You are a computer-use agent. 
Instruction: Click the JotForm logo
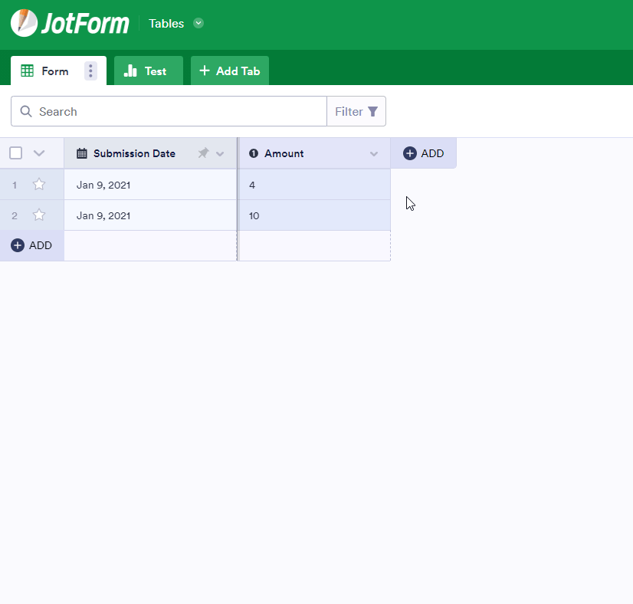(x=69, y=23)
